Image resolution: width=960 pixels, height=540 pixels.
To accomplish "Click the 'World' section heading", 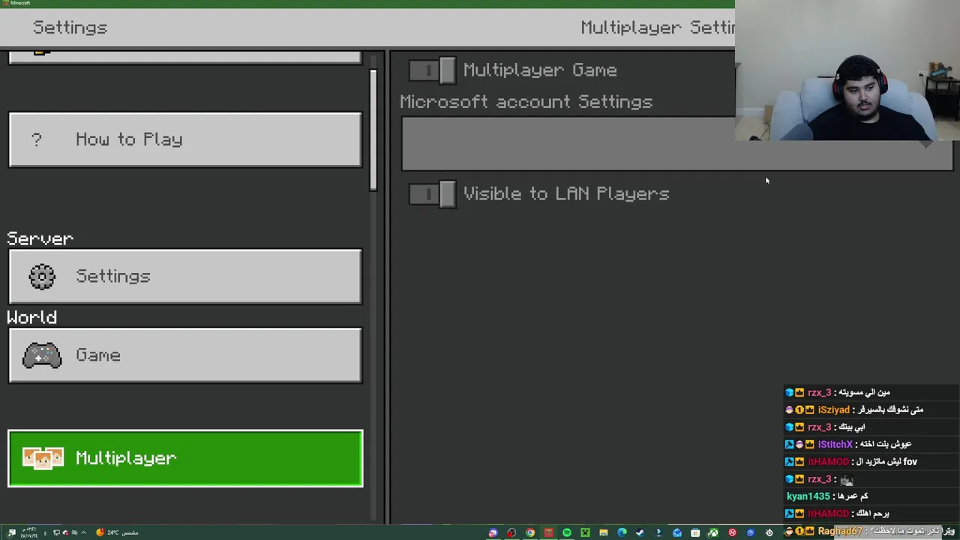I will coord(32,317).
